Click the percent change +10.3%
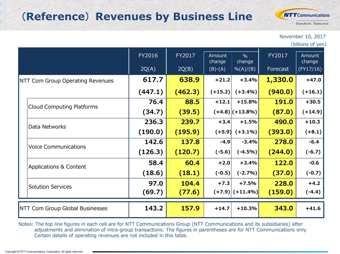 [x=247, y=208]
